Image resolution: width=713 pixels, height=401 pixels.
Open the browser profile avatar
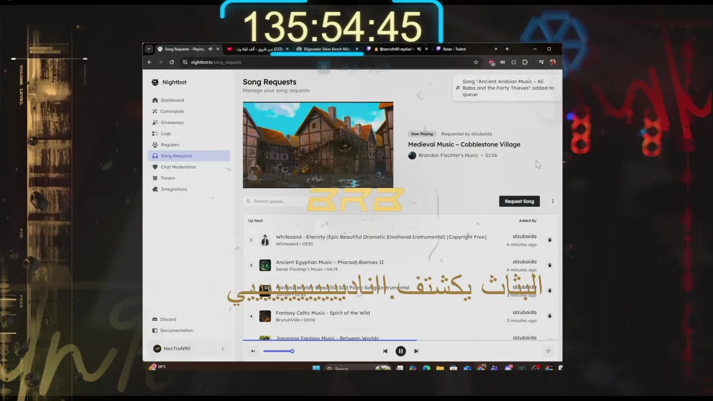tap(553, 62)
